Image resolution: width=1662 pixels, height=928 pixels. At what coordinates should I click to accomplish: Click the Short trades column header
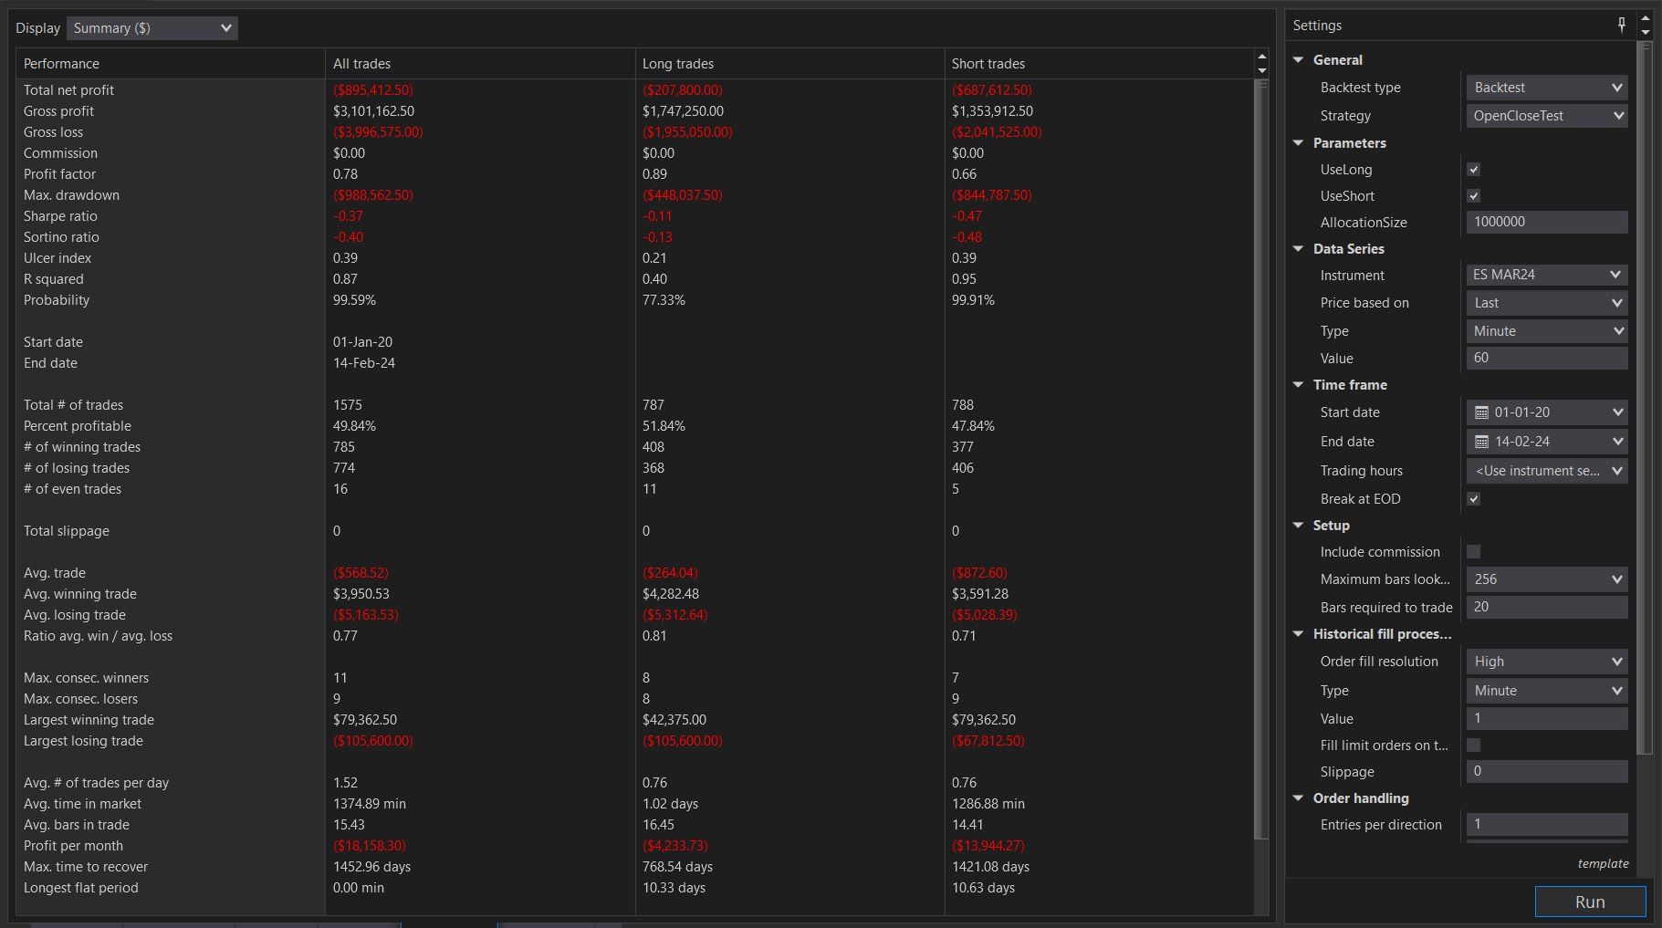click(988, 64)
